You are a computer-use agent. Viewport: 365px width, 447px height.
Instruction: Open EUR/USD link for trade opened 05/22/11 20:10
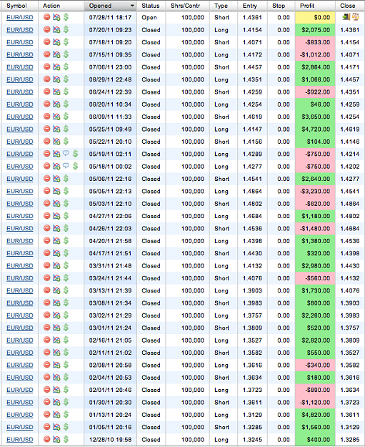pos(20,142)
